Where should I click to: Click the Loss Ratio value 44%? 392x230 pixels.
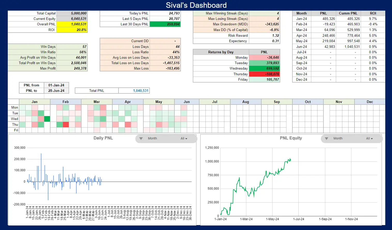pyautogui.click(x=165, y=52)
